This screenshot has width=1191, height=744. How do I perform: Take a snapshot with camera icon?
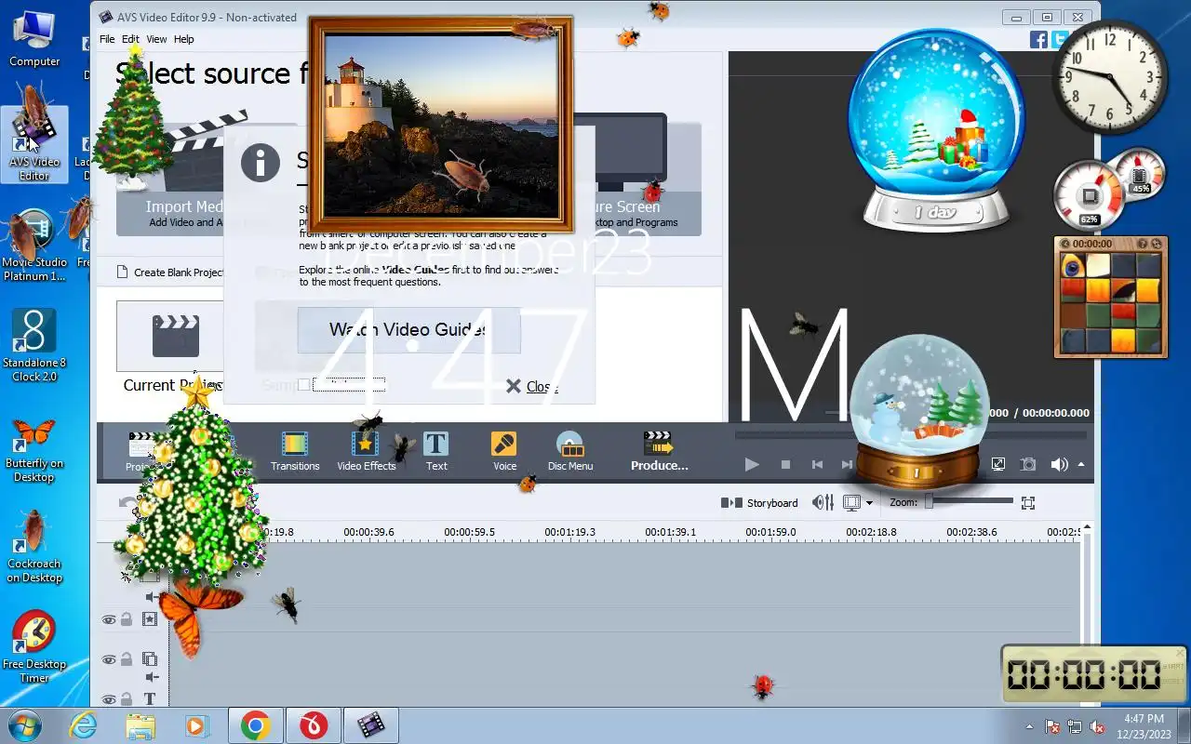coord(1028,464)
